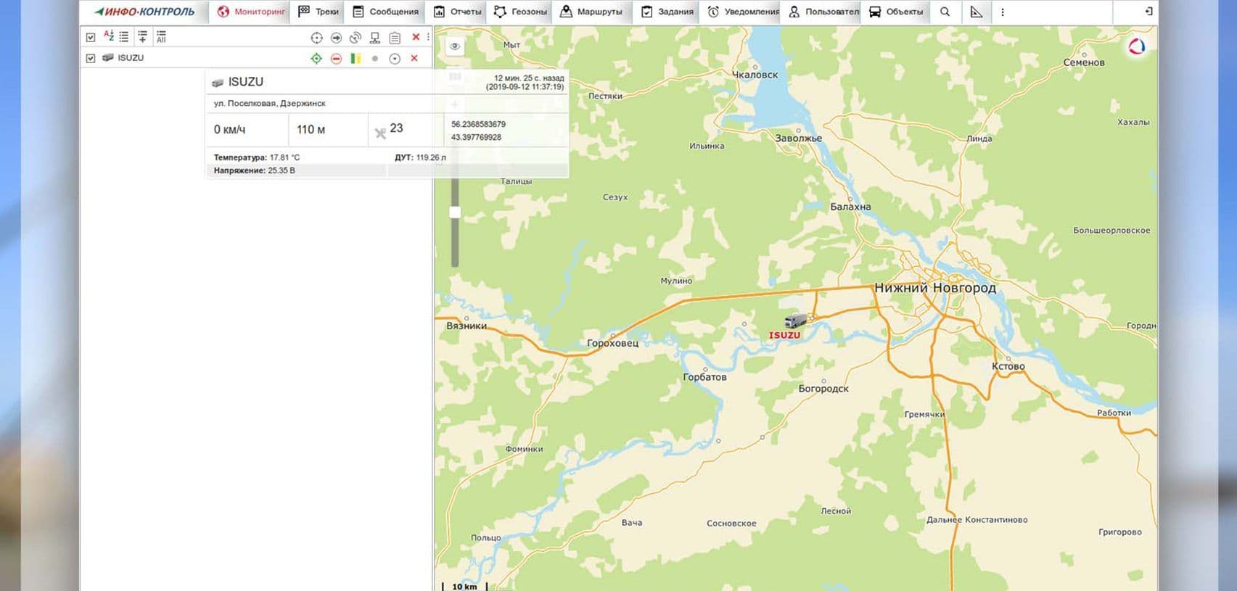Click the map zoom slider handle
The height and width of the screenshot is (591, 1237).
(455, 212)
